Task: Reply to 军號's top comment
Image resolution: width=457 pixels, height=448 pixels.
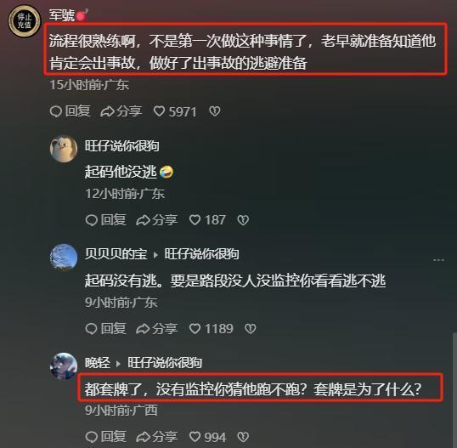Action: click(x=70, y=111)
